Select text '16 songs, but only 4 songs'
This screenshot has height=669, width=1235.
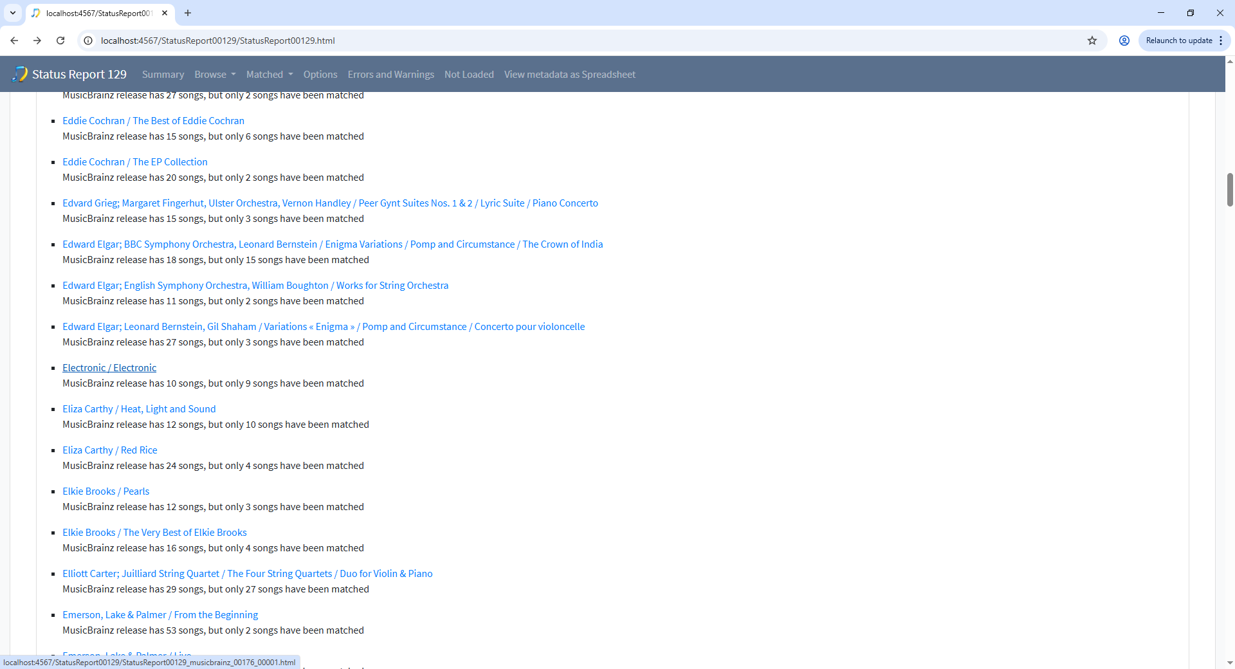(x=222, y=548)
